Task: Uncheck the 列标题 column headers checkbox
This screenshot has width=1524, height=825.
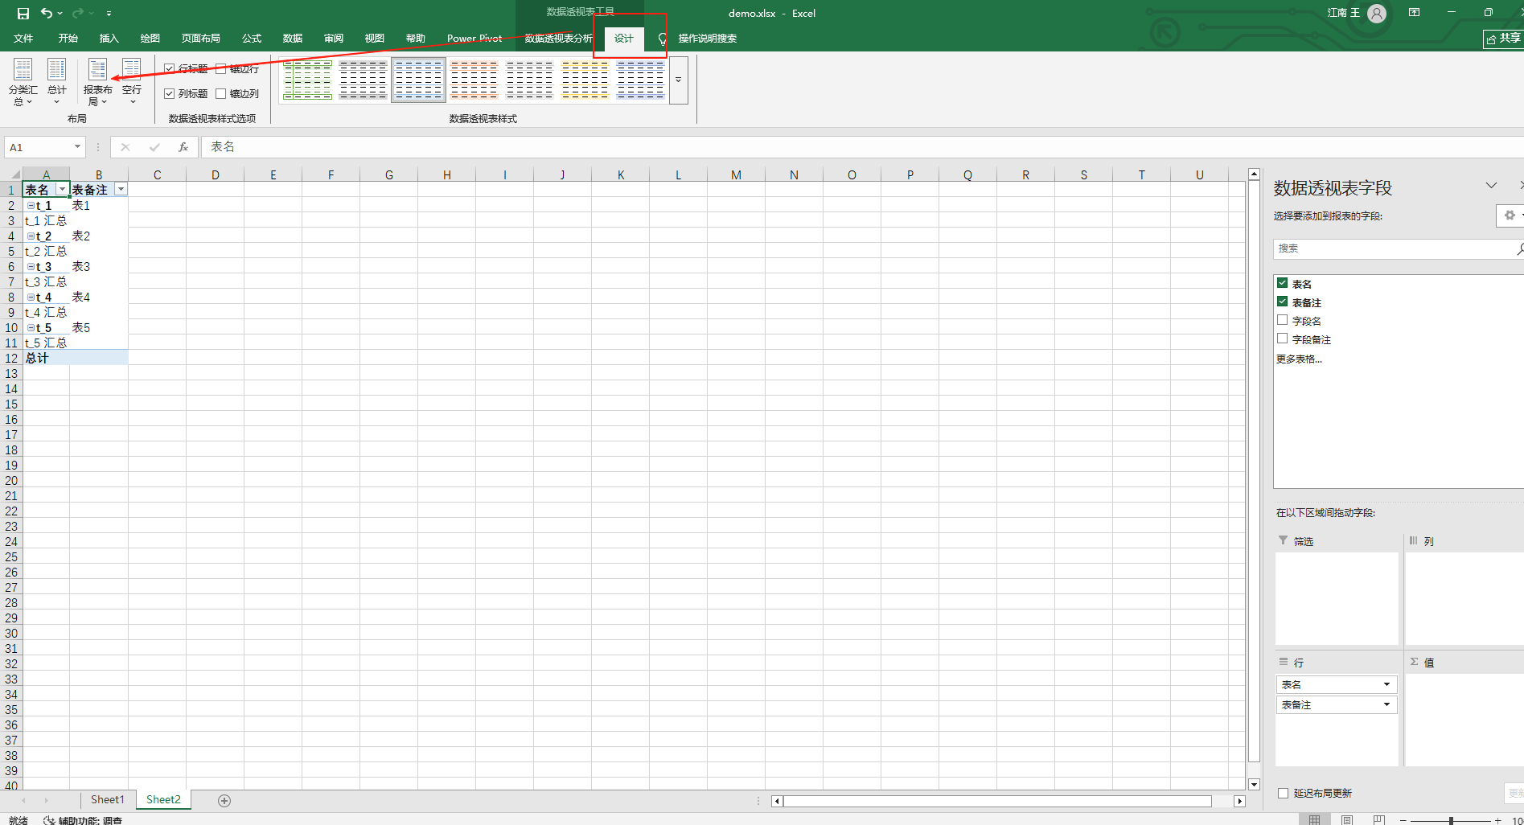Action: click(170, 93)
